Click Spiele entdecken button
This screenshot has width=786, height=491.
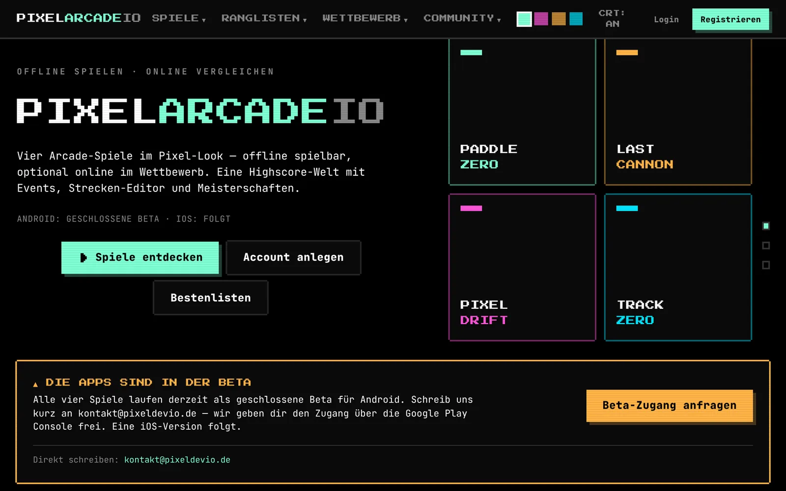point(140,257)
